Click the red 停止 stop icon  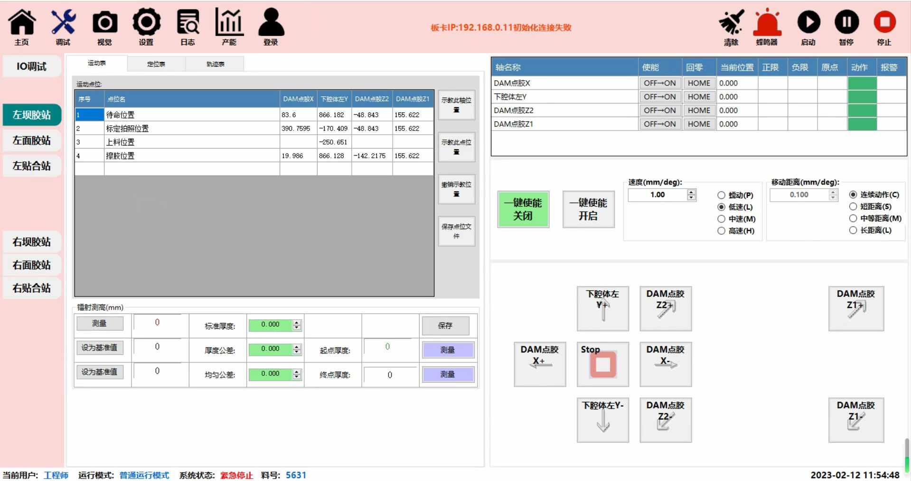point(884,28)
